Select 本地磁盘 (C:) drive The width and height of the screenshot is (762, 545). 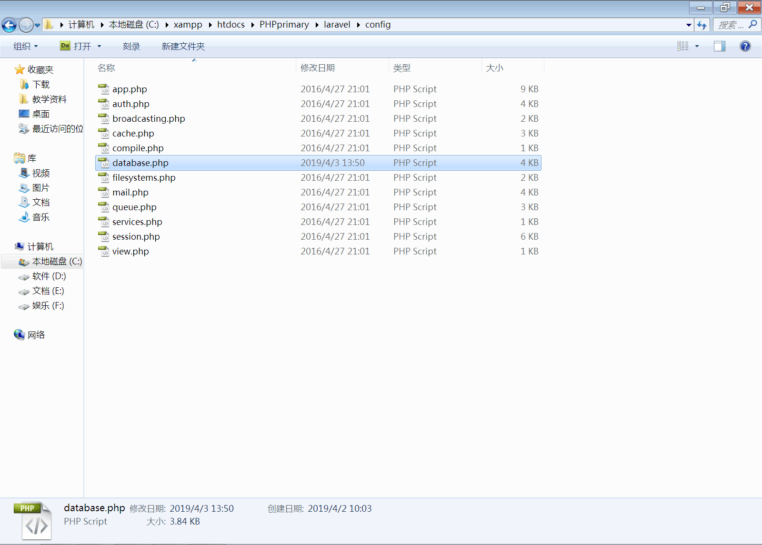click(x=50, y=262)
